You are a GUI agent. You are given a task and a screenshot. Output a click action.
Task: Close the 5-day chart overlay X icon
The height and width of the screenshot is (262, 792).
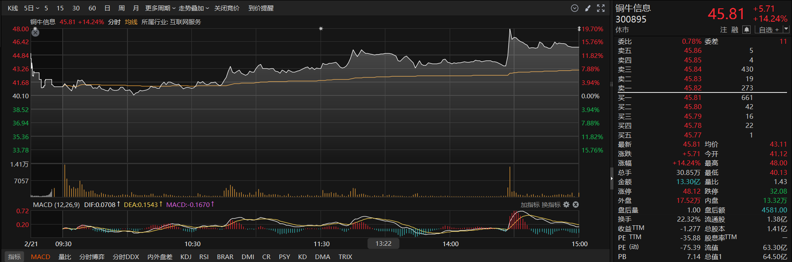tap(36, 32)
